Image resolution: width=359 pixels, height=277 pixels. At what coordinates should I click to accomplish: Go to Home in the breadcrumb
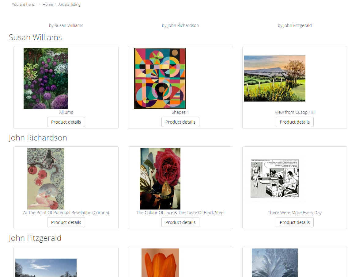(x=47, y=4)
